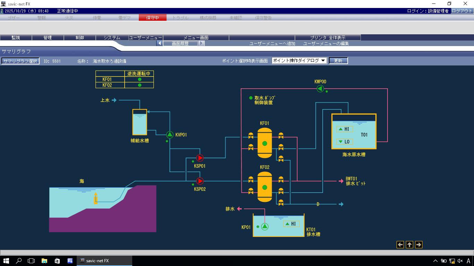
Task: Click T01 tank HI level indicator
Action: point(344,129)
